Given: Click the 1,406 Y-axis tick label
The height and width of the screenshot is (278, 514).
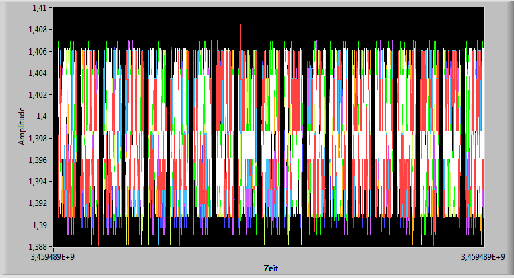Looking at the screenshot, I should (x=38, y=51).
